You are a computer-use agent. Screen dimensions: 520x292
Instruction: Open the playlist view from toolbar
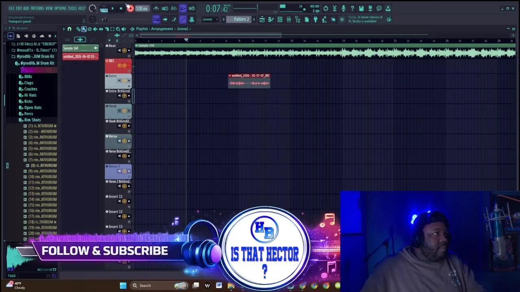(262, 19)
